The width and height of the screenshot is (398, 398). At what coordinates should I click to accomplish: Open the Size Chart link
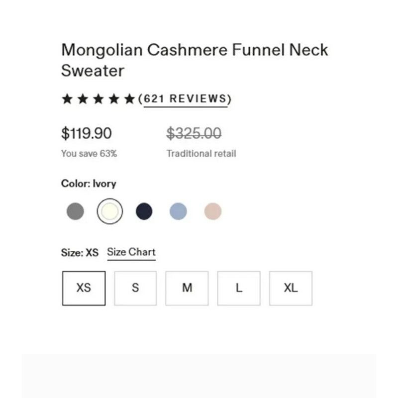[x=131, y=253]
